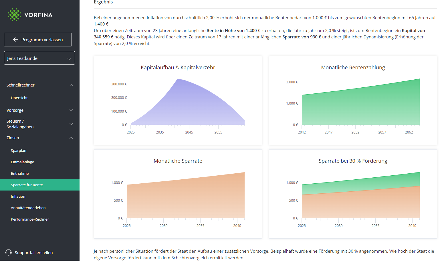Screen dimensions: 444x261
Task: Open the Jens Testkunde customer dropdown
Action: [39, 58]
